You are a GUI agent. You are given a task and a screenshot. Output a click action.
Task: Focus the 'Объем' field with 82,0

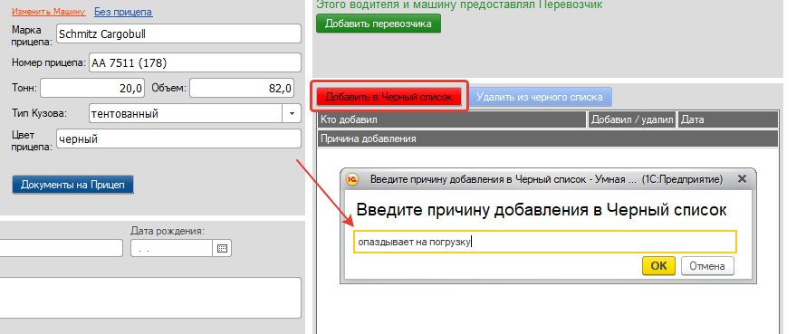coord(242,88)
